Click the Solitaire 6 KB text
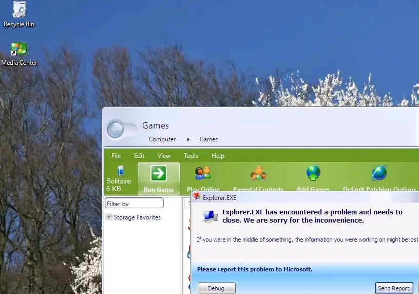Viewport: 419px width, 294px height. point(119,185)
